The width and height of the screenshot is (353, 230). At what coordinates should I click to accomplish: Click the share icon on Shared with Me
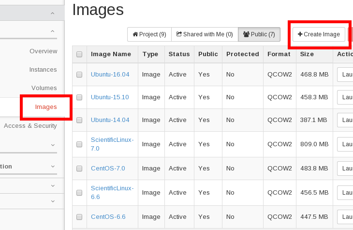179,34
